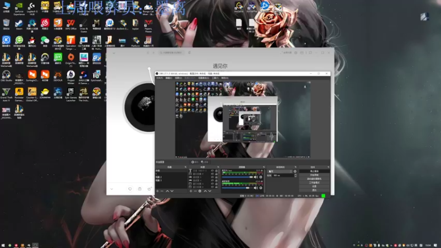The image size is (441, 248).
Task: Open Counter-Strike Global Offensive desktop icon
Action: (x=32, y=94)
